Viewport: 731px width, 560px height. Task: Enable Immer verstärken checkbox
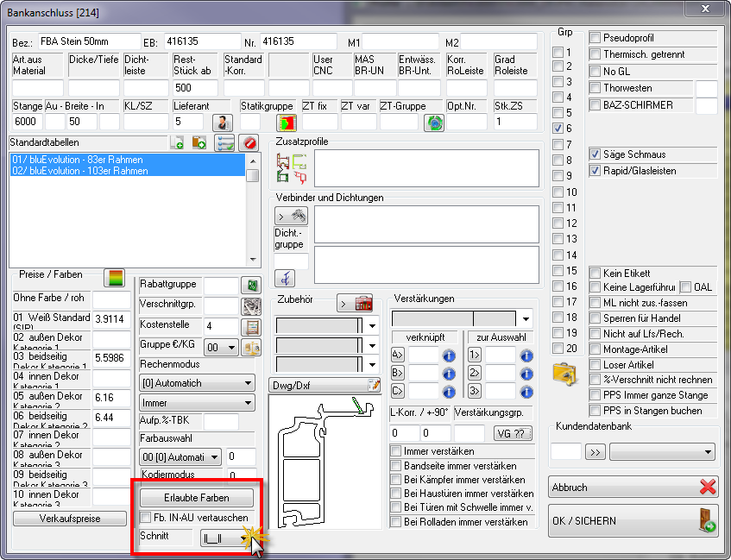point(396,451)
